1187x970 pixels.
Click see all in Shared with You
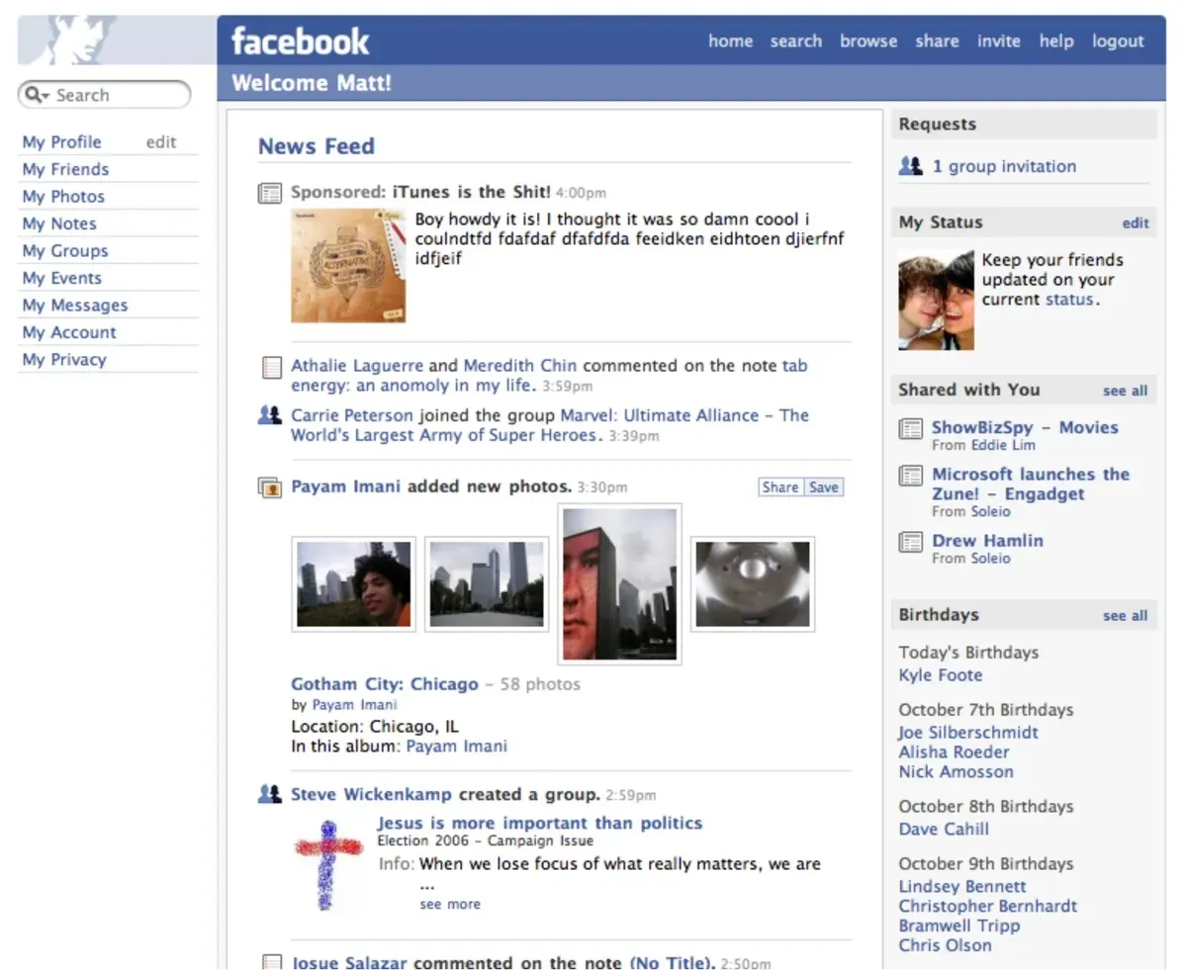pos(1126,391)
